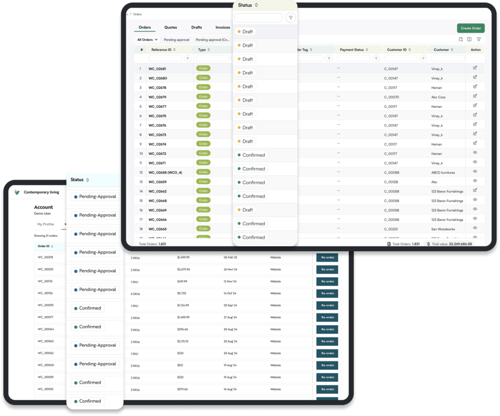Screen dimensions: 500x416
Task: Open the column layout icon above the table
Action: pyautogui.click(x=469, y=39)
